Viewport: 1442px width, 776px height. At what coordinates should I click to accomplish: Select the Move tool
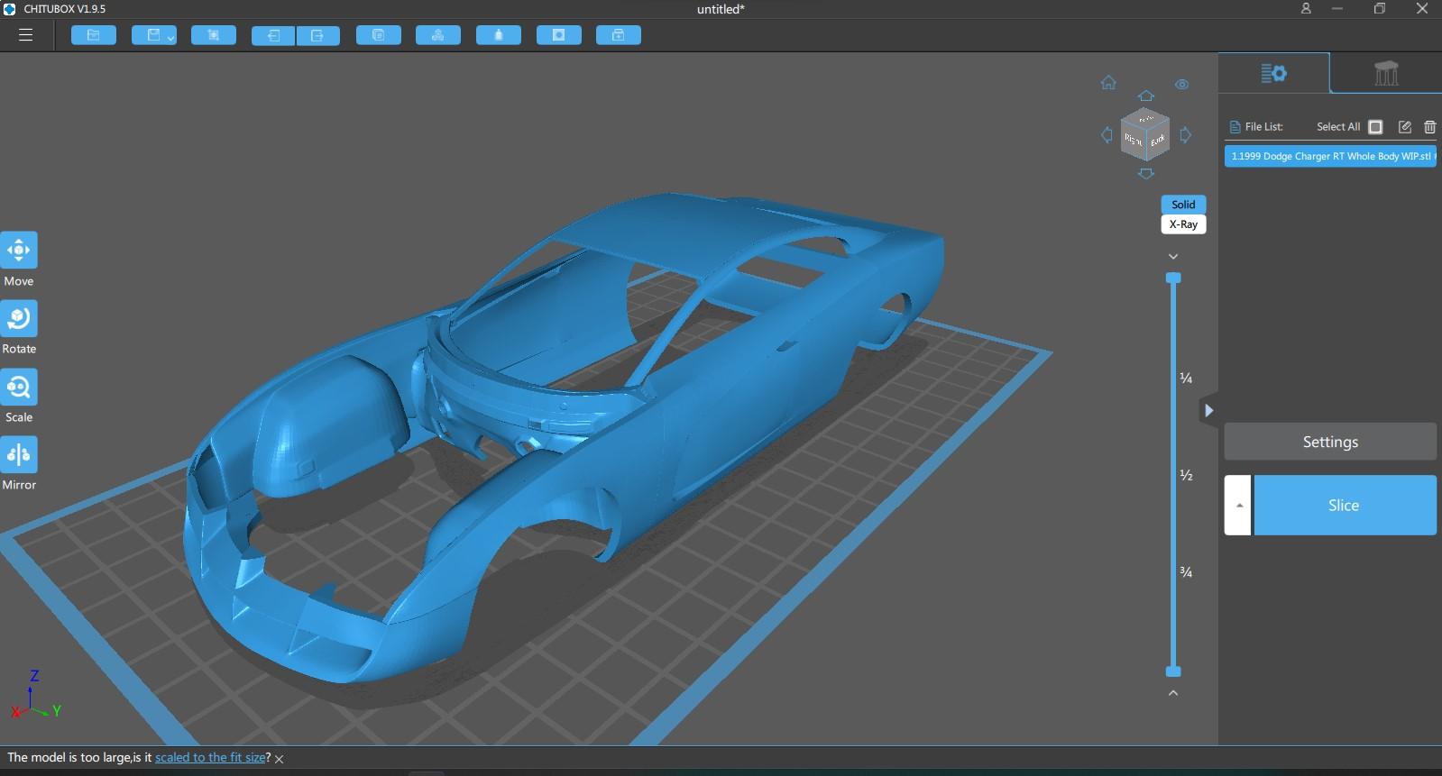click(x=19, y=251)
